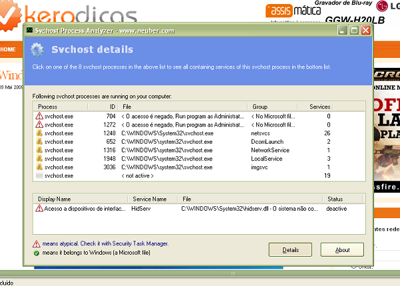
Task: Open the Details button
Action: point(290,250)
